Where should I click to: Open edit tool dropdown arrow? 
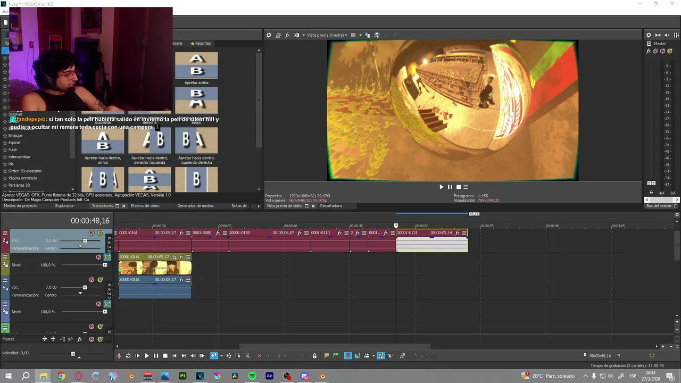pyautogui.click(x=221, y=356)
